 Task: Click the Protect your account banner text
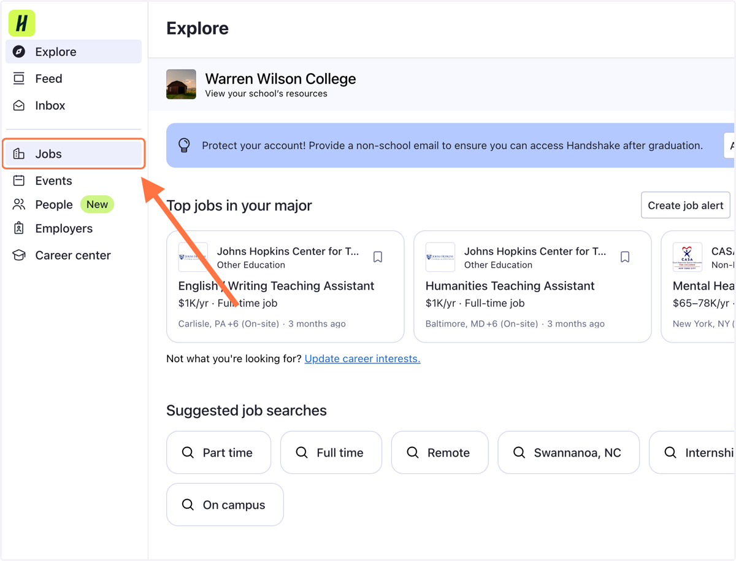click(x=452, y=145)
